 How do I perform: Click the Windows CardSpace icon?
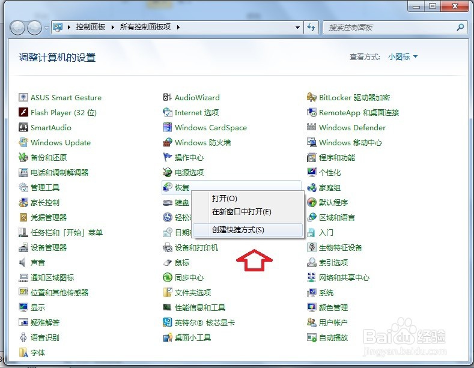click(x=168, y=127)
